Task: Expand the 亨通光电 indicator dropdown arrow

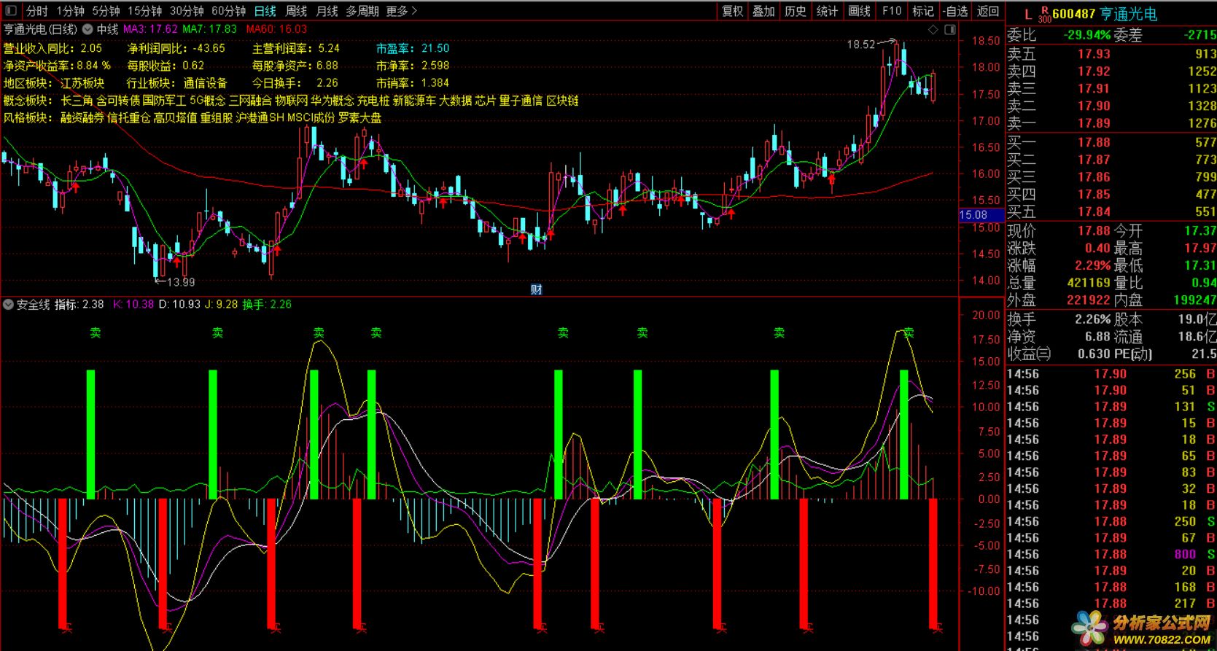Action: click(88, 29)
